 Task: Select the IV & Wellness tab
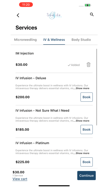click(x=54, y=40)
